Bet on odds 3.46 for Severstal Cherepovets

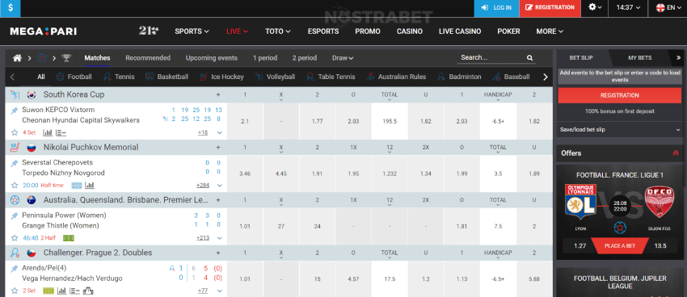click(x=245, y=174)
